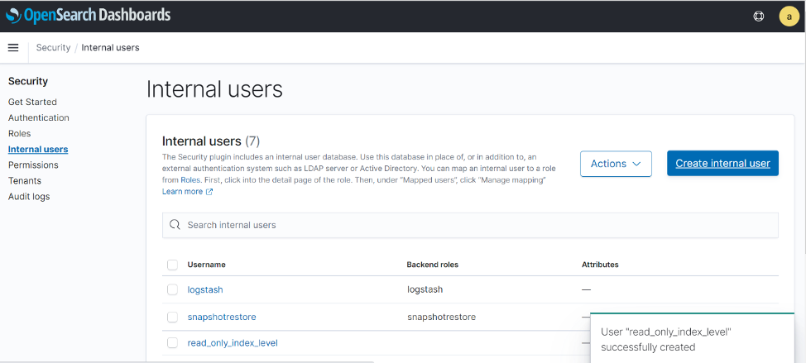Open Audit logs in the sidebar
Image resolution: width=806 pixels, height=363 pixels.
coord(29,197)
